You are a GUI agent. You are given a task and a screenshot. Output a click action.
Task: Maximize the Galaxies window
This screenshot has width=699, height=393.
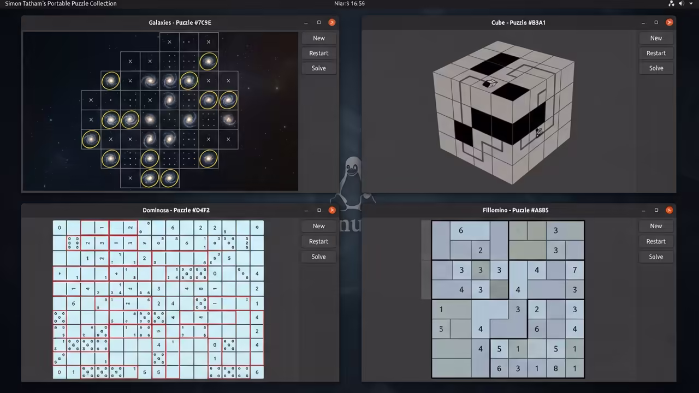[x=319, y=22]
